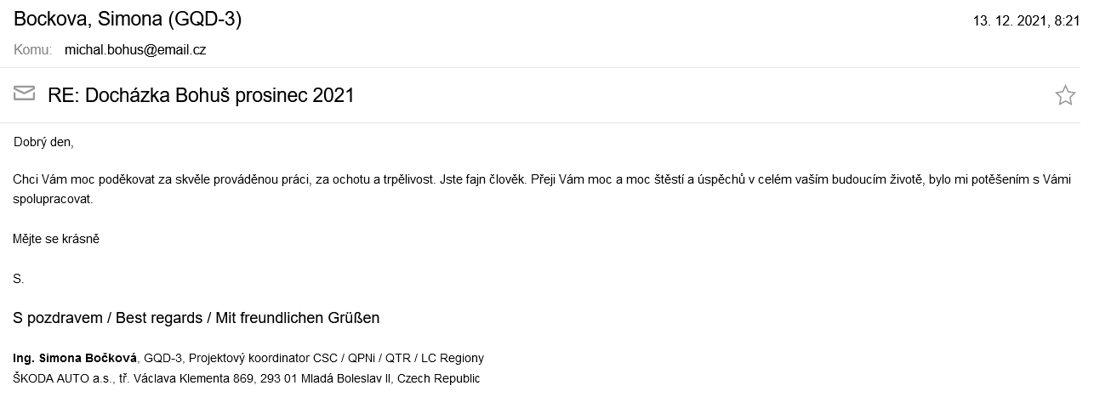The width and height of the screenshot is (1094, 397).
Task: Click the word spolupracovat
Action: coord(52,198)
